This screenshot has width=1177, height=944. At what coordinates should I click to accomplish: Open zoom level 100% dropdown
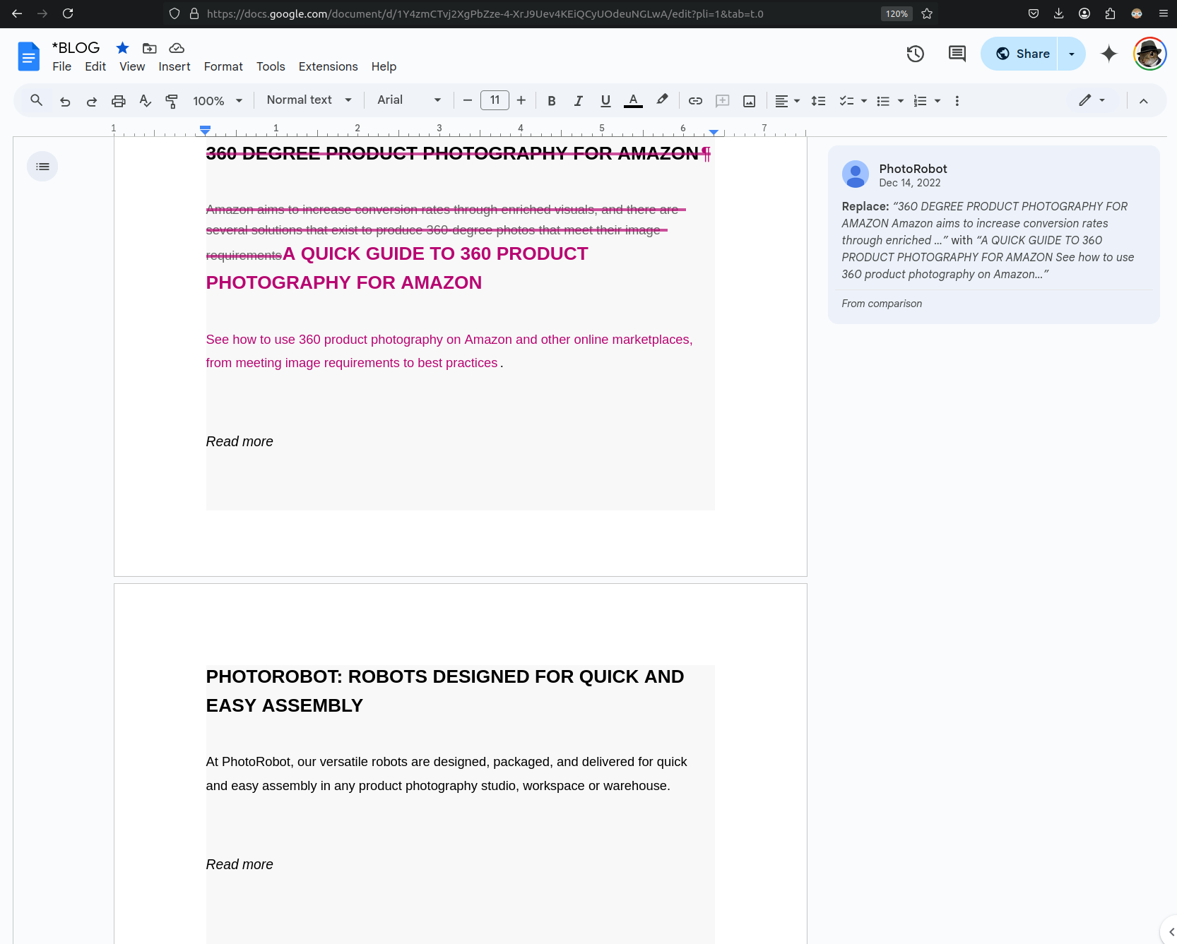218,101
